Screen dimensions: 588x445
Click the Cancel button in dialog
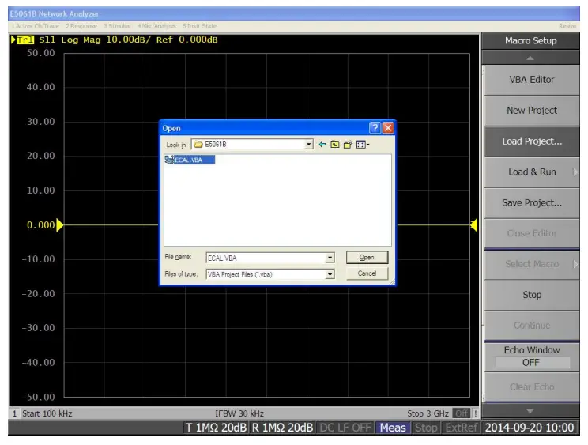pyautogui.click(x=367, y=273)
